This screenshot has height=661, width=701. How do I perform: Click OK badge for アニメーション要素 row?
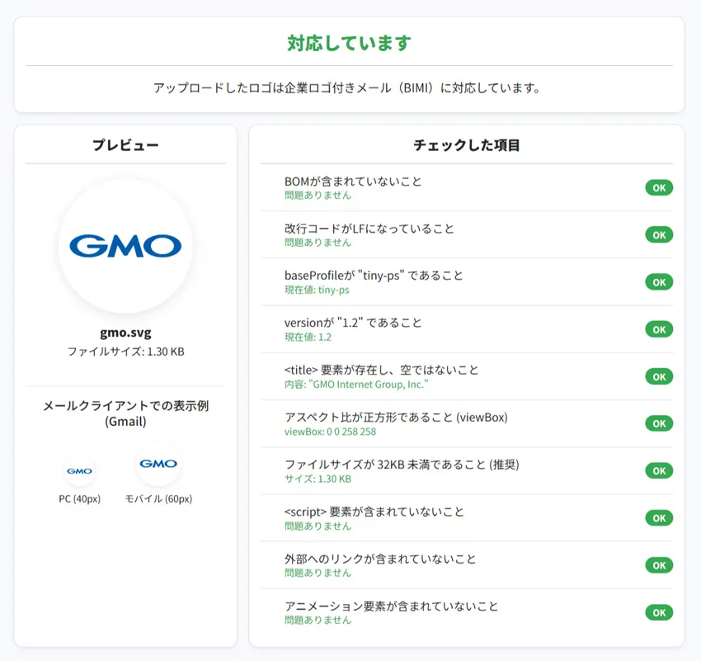click(659, 612)
